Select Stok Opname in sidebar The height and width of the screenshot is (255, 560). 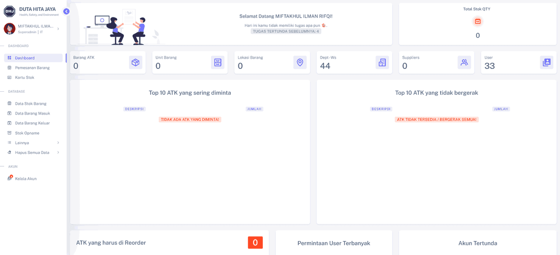point(27,133)
